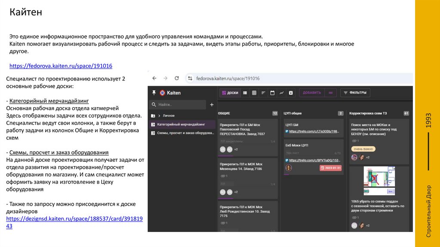Click the folder icon beside Личное
Image resolution: width=440 pixels, height=247 pixels.
coord(153,116)
